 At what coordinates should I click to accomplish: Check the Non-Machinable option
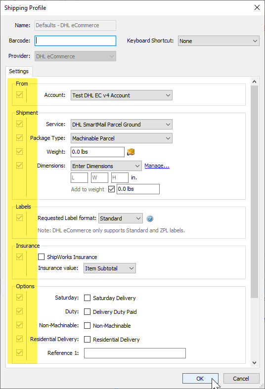(87, 326)
